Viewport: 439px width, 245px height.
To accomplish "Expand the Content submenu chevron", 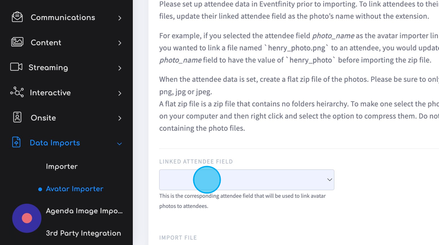I will click(x=120, y=43).
